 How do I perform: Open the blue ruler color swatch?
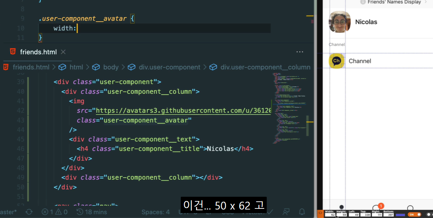tap(400, 215)
